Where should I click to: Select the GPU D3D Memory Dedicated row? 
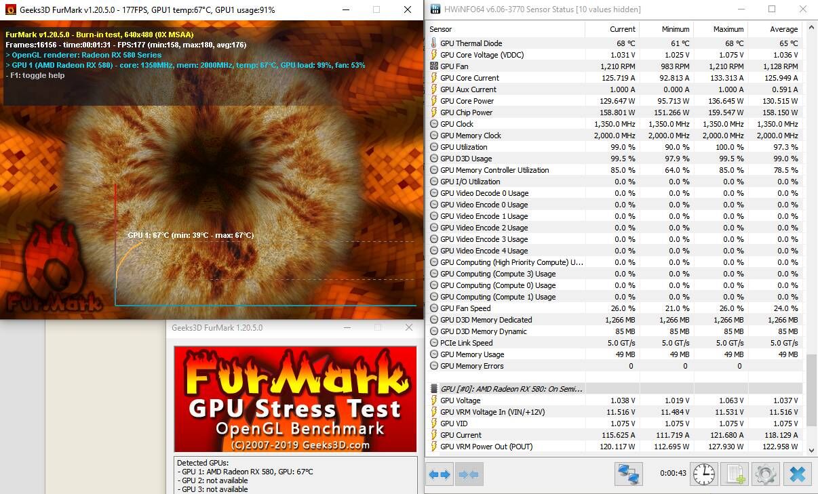(615, 320)
